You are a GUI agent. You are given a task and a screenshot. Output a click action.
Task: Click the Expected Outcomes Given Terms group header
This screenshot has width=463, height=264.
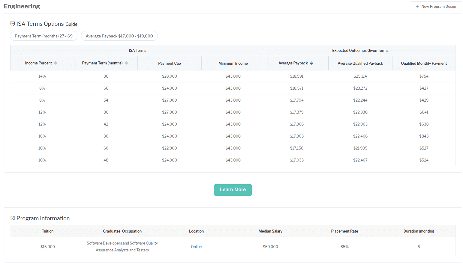(360, 51)
